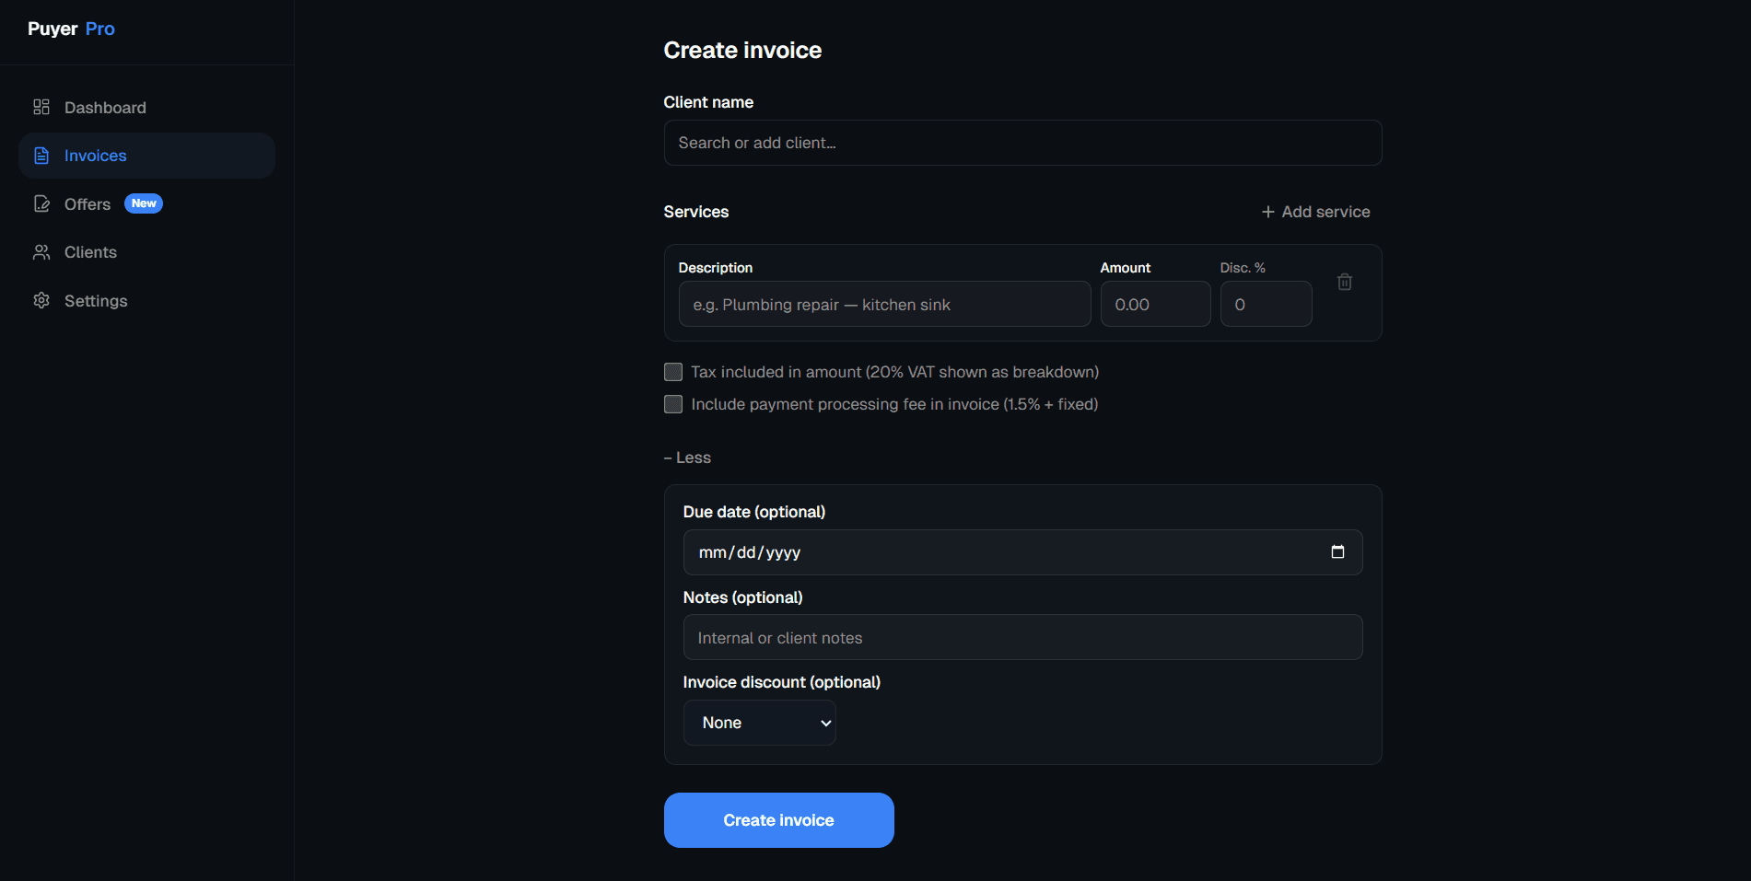Click the Amount field showing 0.00
1751x881 pixels.
pyautogui.click(x=1155, y=304)
